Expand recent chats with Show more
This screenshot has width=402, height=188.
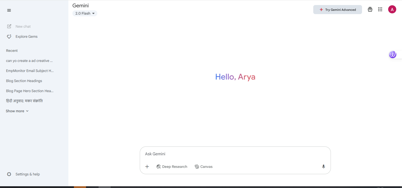pos(17,111)
